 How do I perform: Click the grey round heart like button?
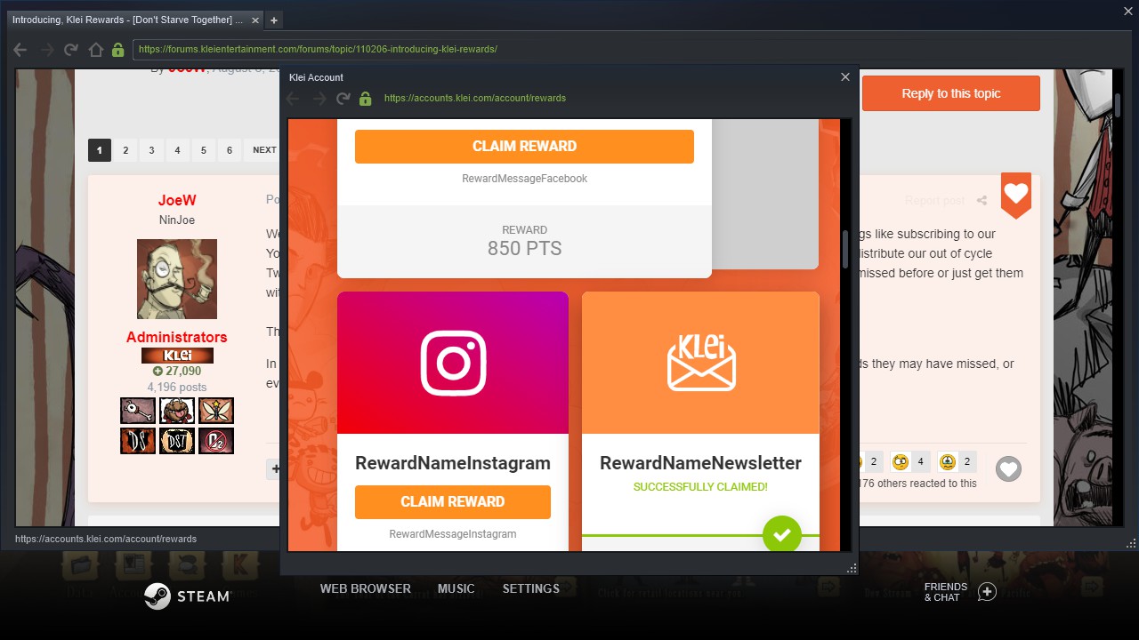[x=1008, y=468]
